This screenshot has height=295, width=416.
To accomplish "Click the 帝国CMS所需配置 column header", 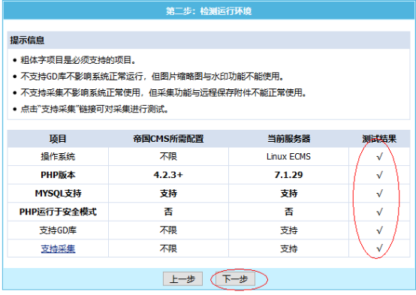I will pos(168,139).
